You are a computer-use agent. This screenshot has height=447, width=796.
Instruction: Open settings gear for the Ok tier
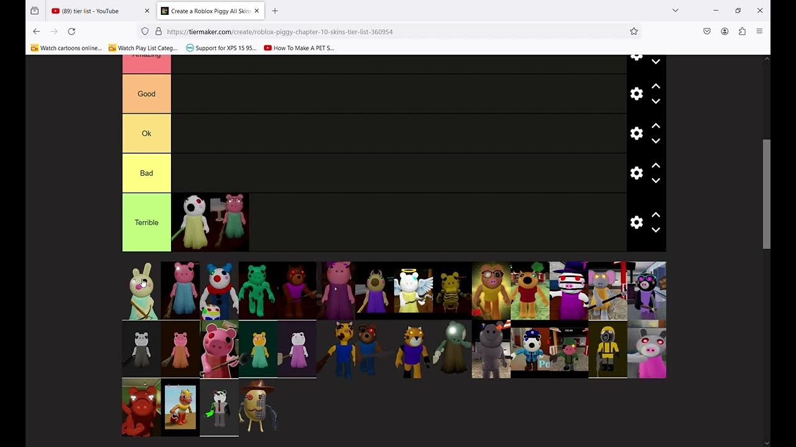tap(636, 133)
